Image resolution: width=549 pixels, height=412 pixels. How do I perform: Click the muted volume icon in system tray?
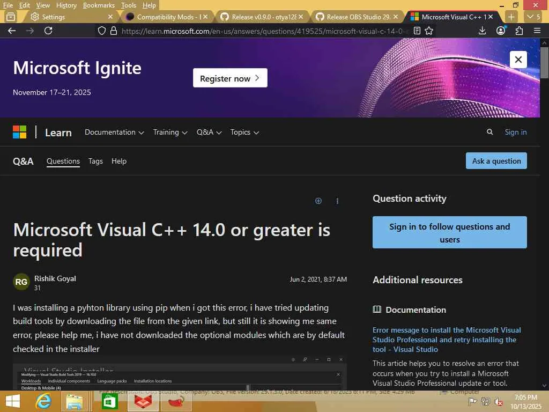[x=499, y=402]
